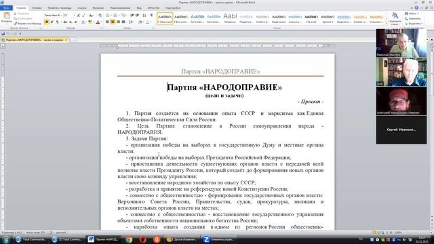Image resolution: width=434 pixels, height=244 pixels.
Task: Expand the Styles gallery
Action: point(387,23)
